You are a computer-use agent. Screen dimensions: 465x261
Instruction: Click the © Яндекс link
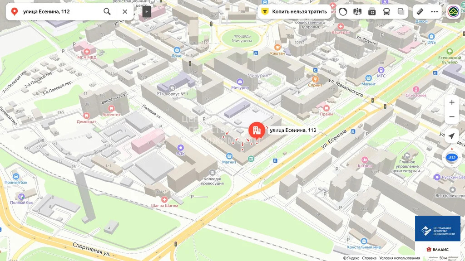[x=351, y=258]
